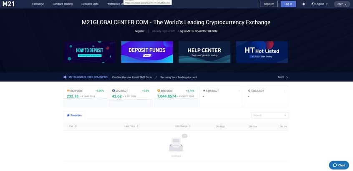The height and width of the screenshot is (171, 353).
Task: Expand the Search pair dropdown arrow
Action: click(x=285, y=116)
